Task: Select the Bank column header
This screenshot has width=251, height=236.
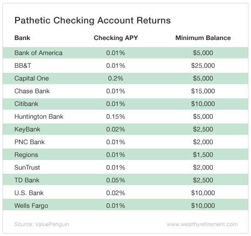Action: 22,38
